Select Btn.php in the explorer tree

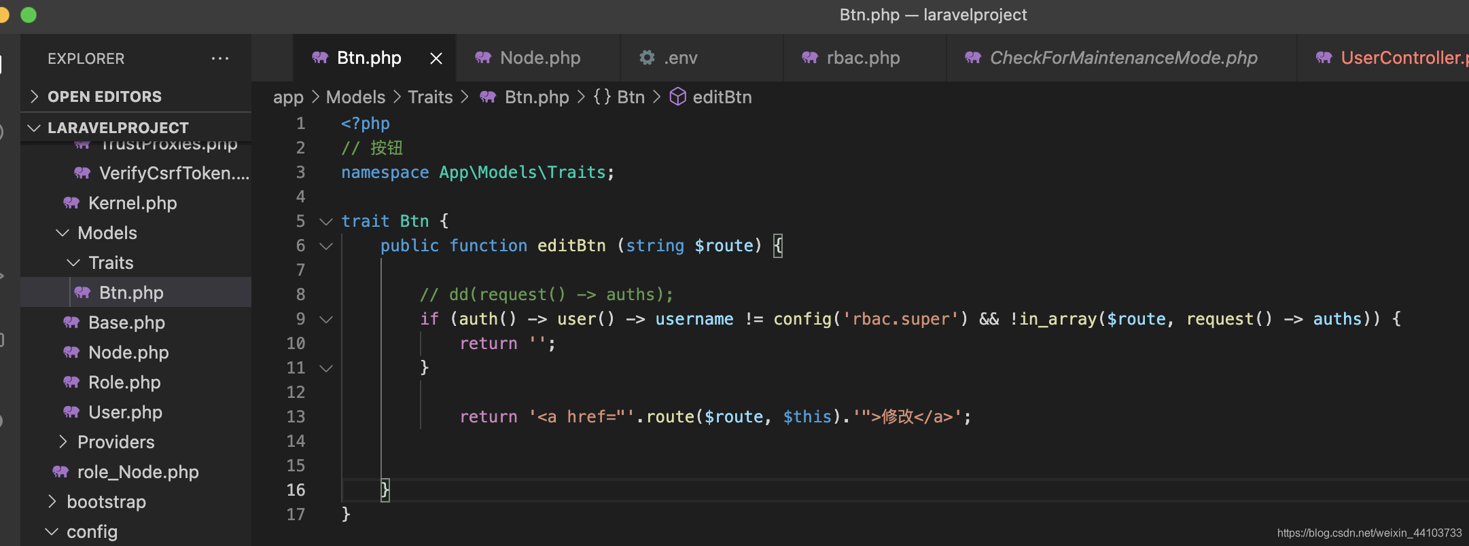[x=136, y=293]
